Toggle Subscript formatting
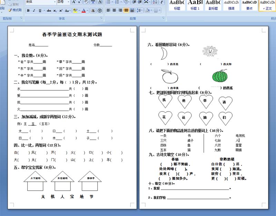Image resolution: width=276 pixels, height=216 pixels. click(55, 11)
